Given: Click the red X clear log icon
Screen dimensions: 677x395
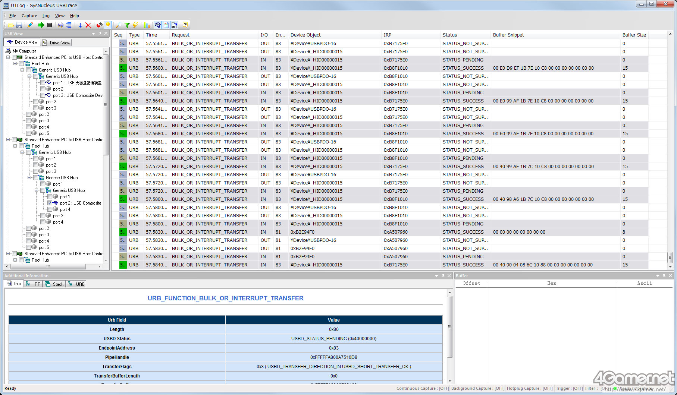Looking at the screenshot, I should [88, 25].
